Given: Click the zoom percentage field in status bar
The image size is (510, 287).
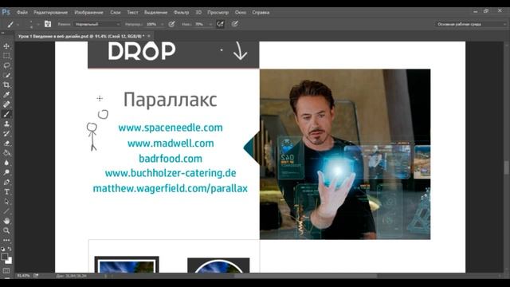Looking at the screenshot, I should coord(23,276).
